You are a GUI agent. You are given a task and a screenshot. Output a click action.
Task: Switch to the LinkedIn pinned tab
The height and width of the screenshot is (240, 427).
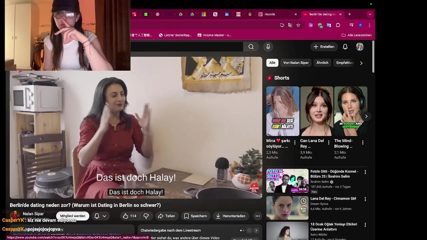pyautogui.click(x=227, y=14)
